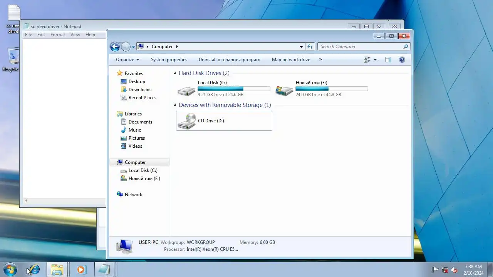Image resolution: width=493 pixels, height=277 pixels.
Task: Open Notepad Help menu
Action: coord(90,35)
